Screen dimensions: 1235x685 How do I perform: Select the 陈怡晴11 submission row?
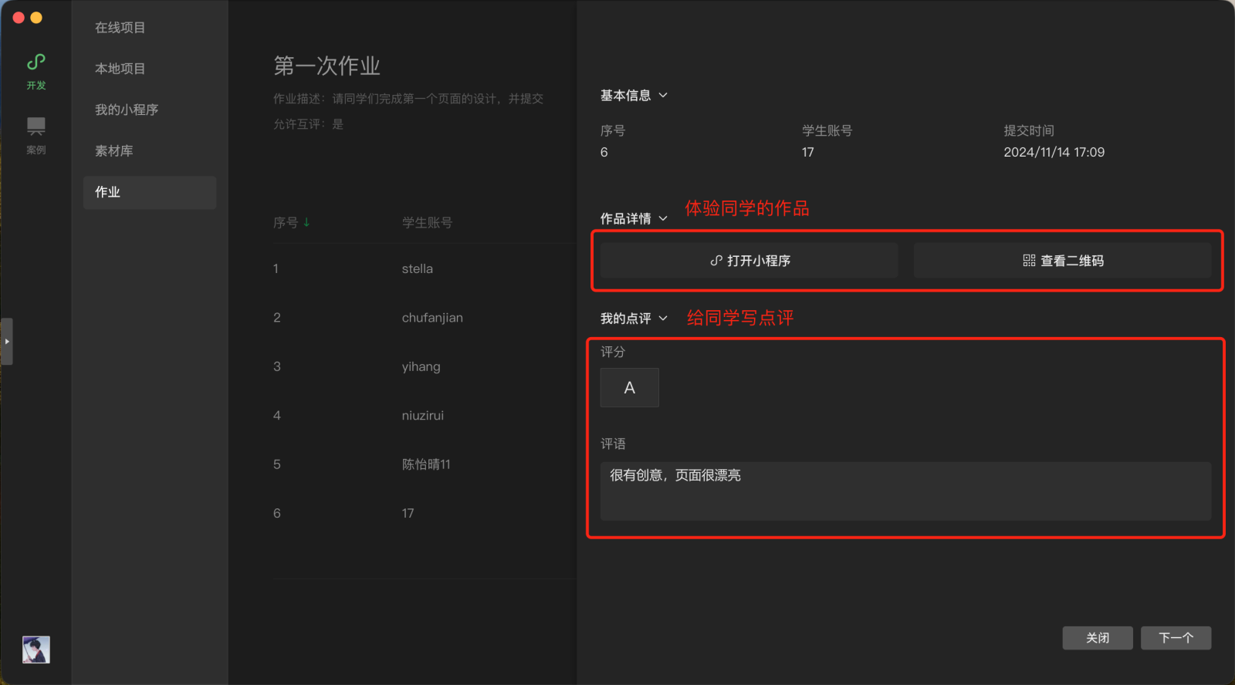(425, 464)
